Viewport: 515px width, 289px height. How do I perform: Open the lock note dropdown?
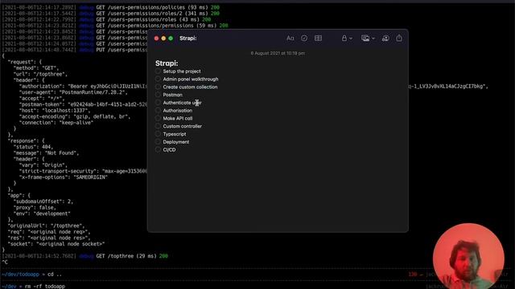coord(347,39)
